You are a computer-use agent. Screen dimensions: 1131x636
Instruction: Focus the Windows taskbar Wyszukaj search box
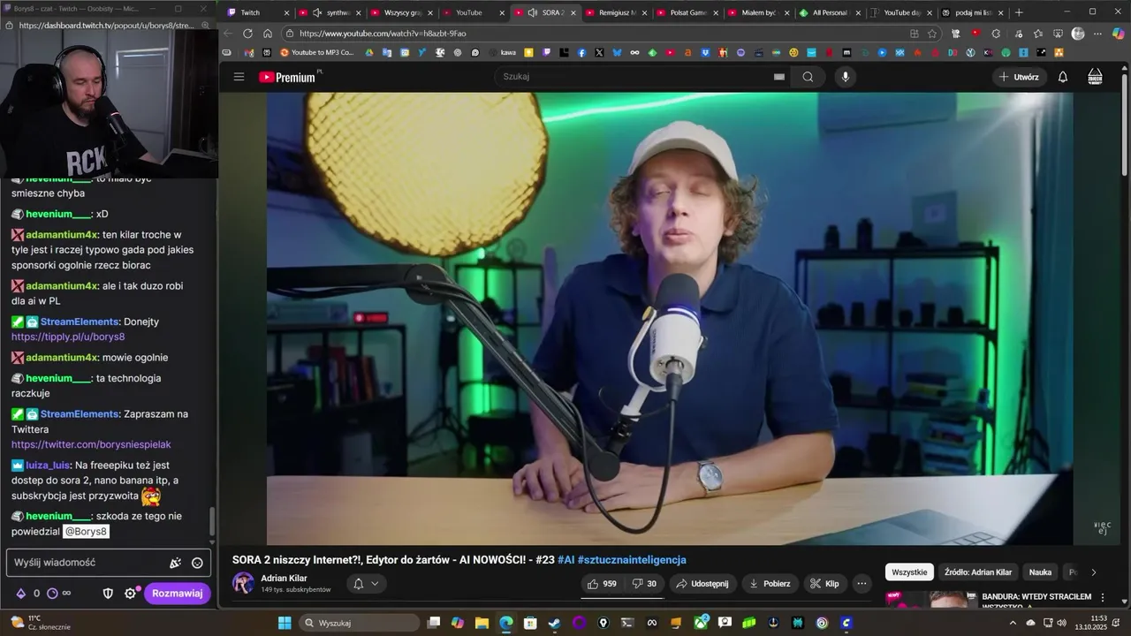tap(360, 623)
